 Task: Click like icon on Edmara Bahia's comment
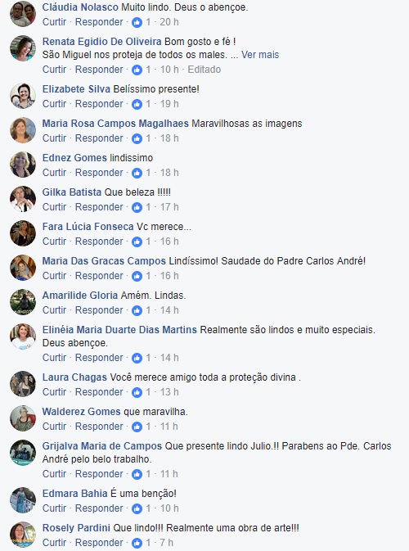pyautogui.click(x=137, y=508)
